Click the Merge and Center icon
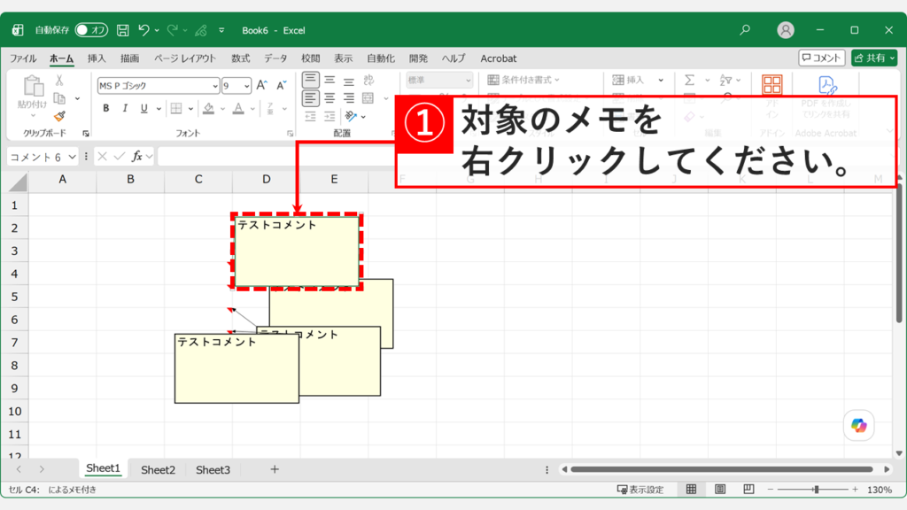The image size is (907, 510). [x=368, y=98]
